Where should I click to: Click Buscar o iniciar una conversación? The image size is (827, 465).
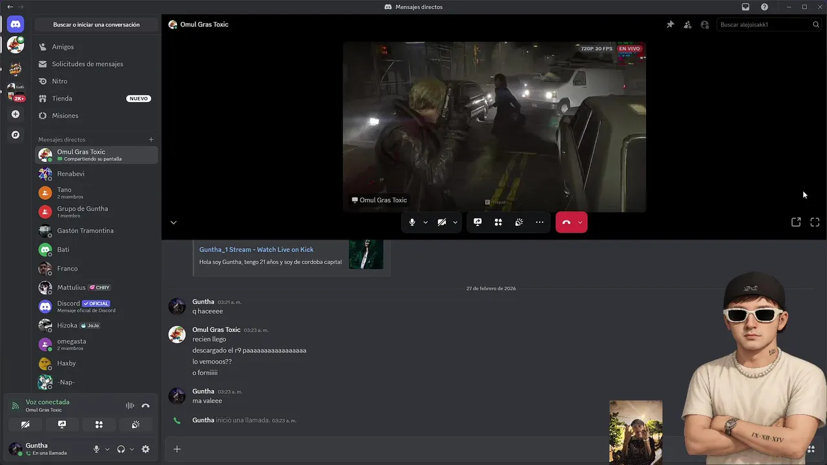coord(96,25)
